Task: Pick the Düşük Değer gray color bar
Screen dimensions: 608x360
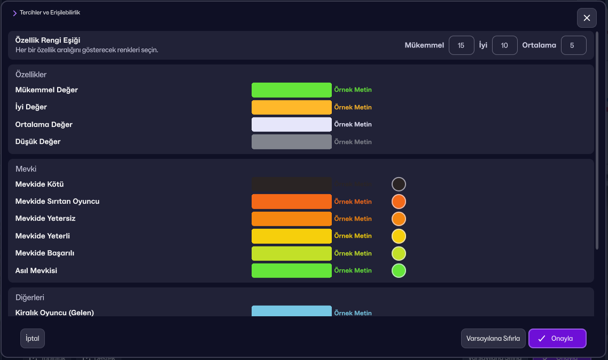Action: click(x=292, y=142)
